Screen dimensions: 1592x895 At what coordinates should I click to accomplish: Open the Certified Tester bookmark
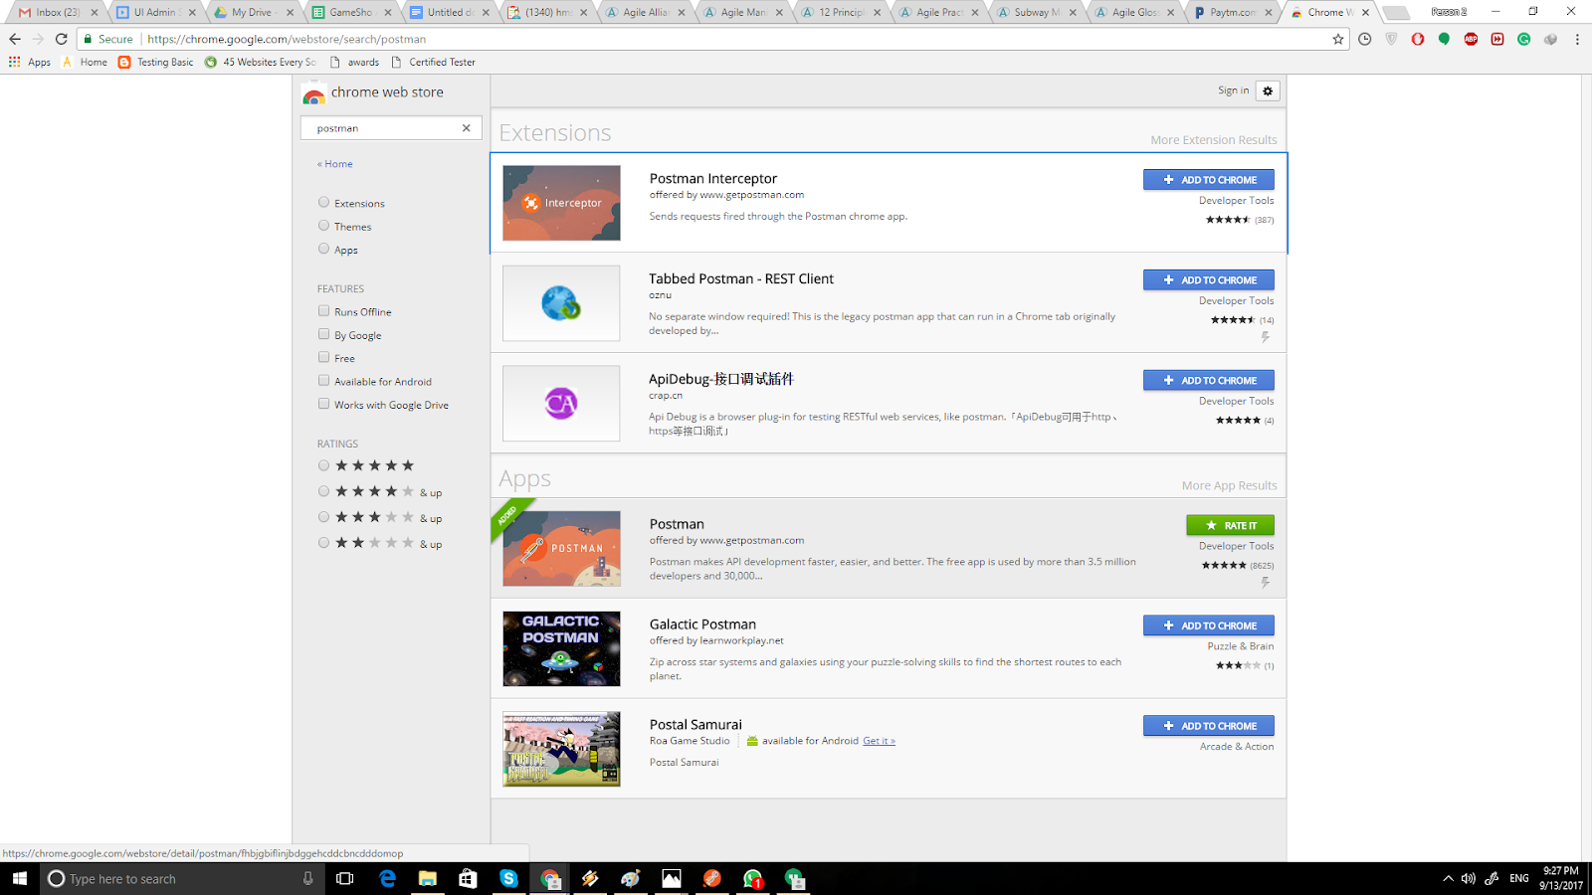433,62
